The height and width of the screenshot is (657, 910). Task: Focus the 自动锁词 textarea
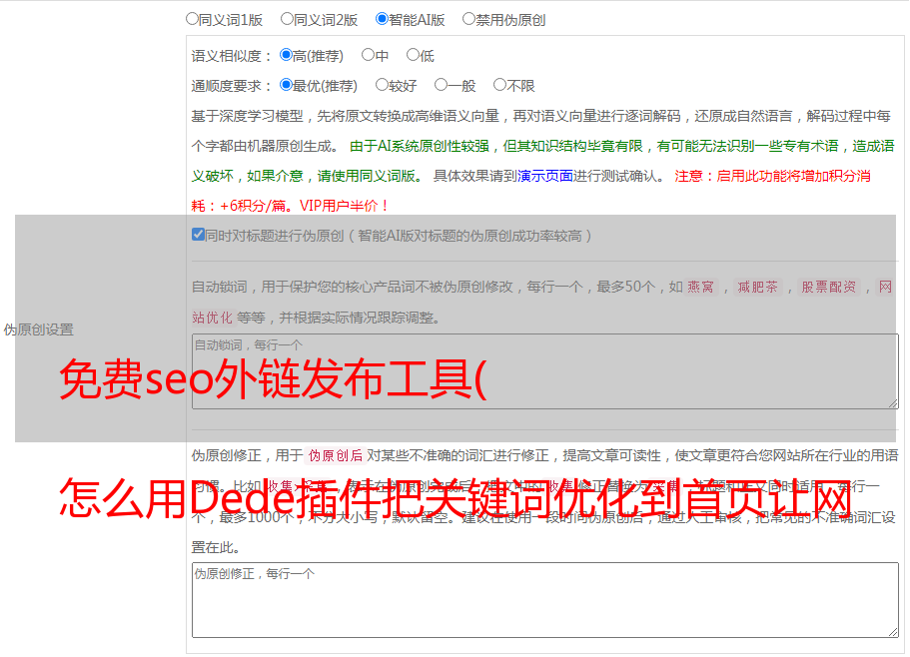click(x=545, y=371)
